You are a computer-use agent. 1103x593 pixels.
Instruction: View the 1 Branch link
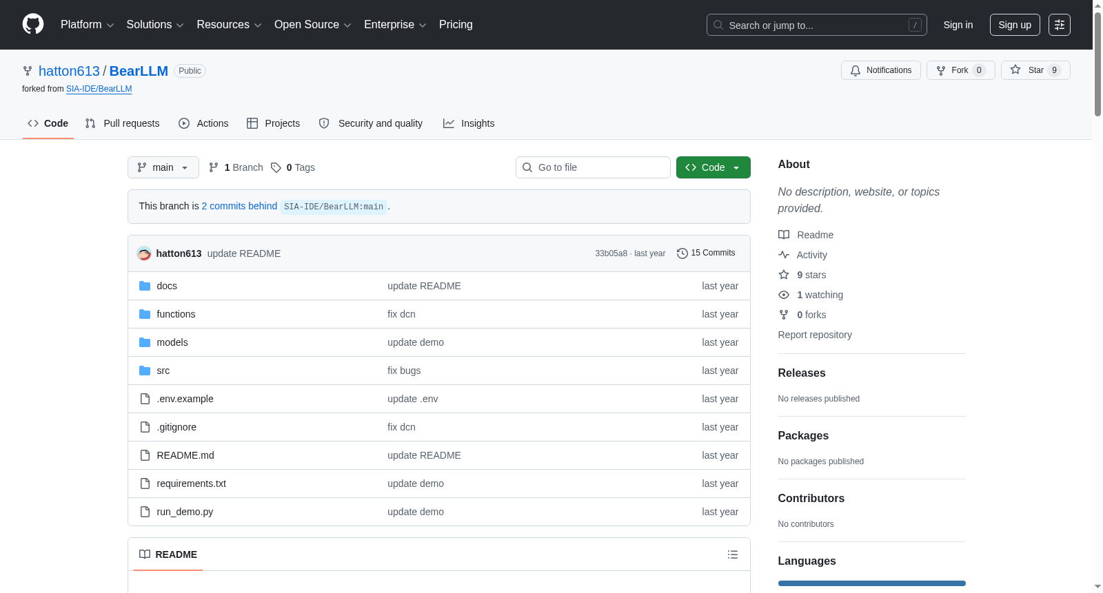pos(236,167)
